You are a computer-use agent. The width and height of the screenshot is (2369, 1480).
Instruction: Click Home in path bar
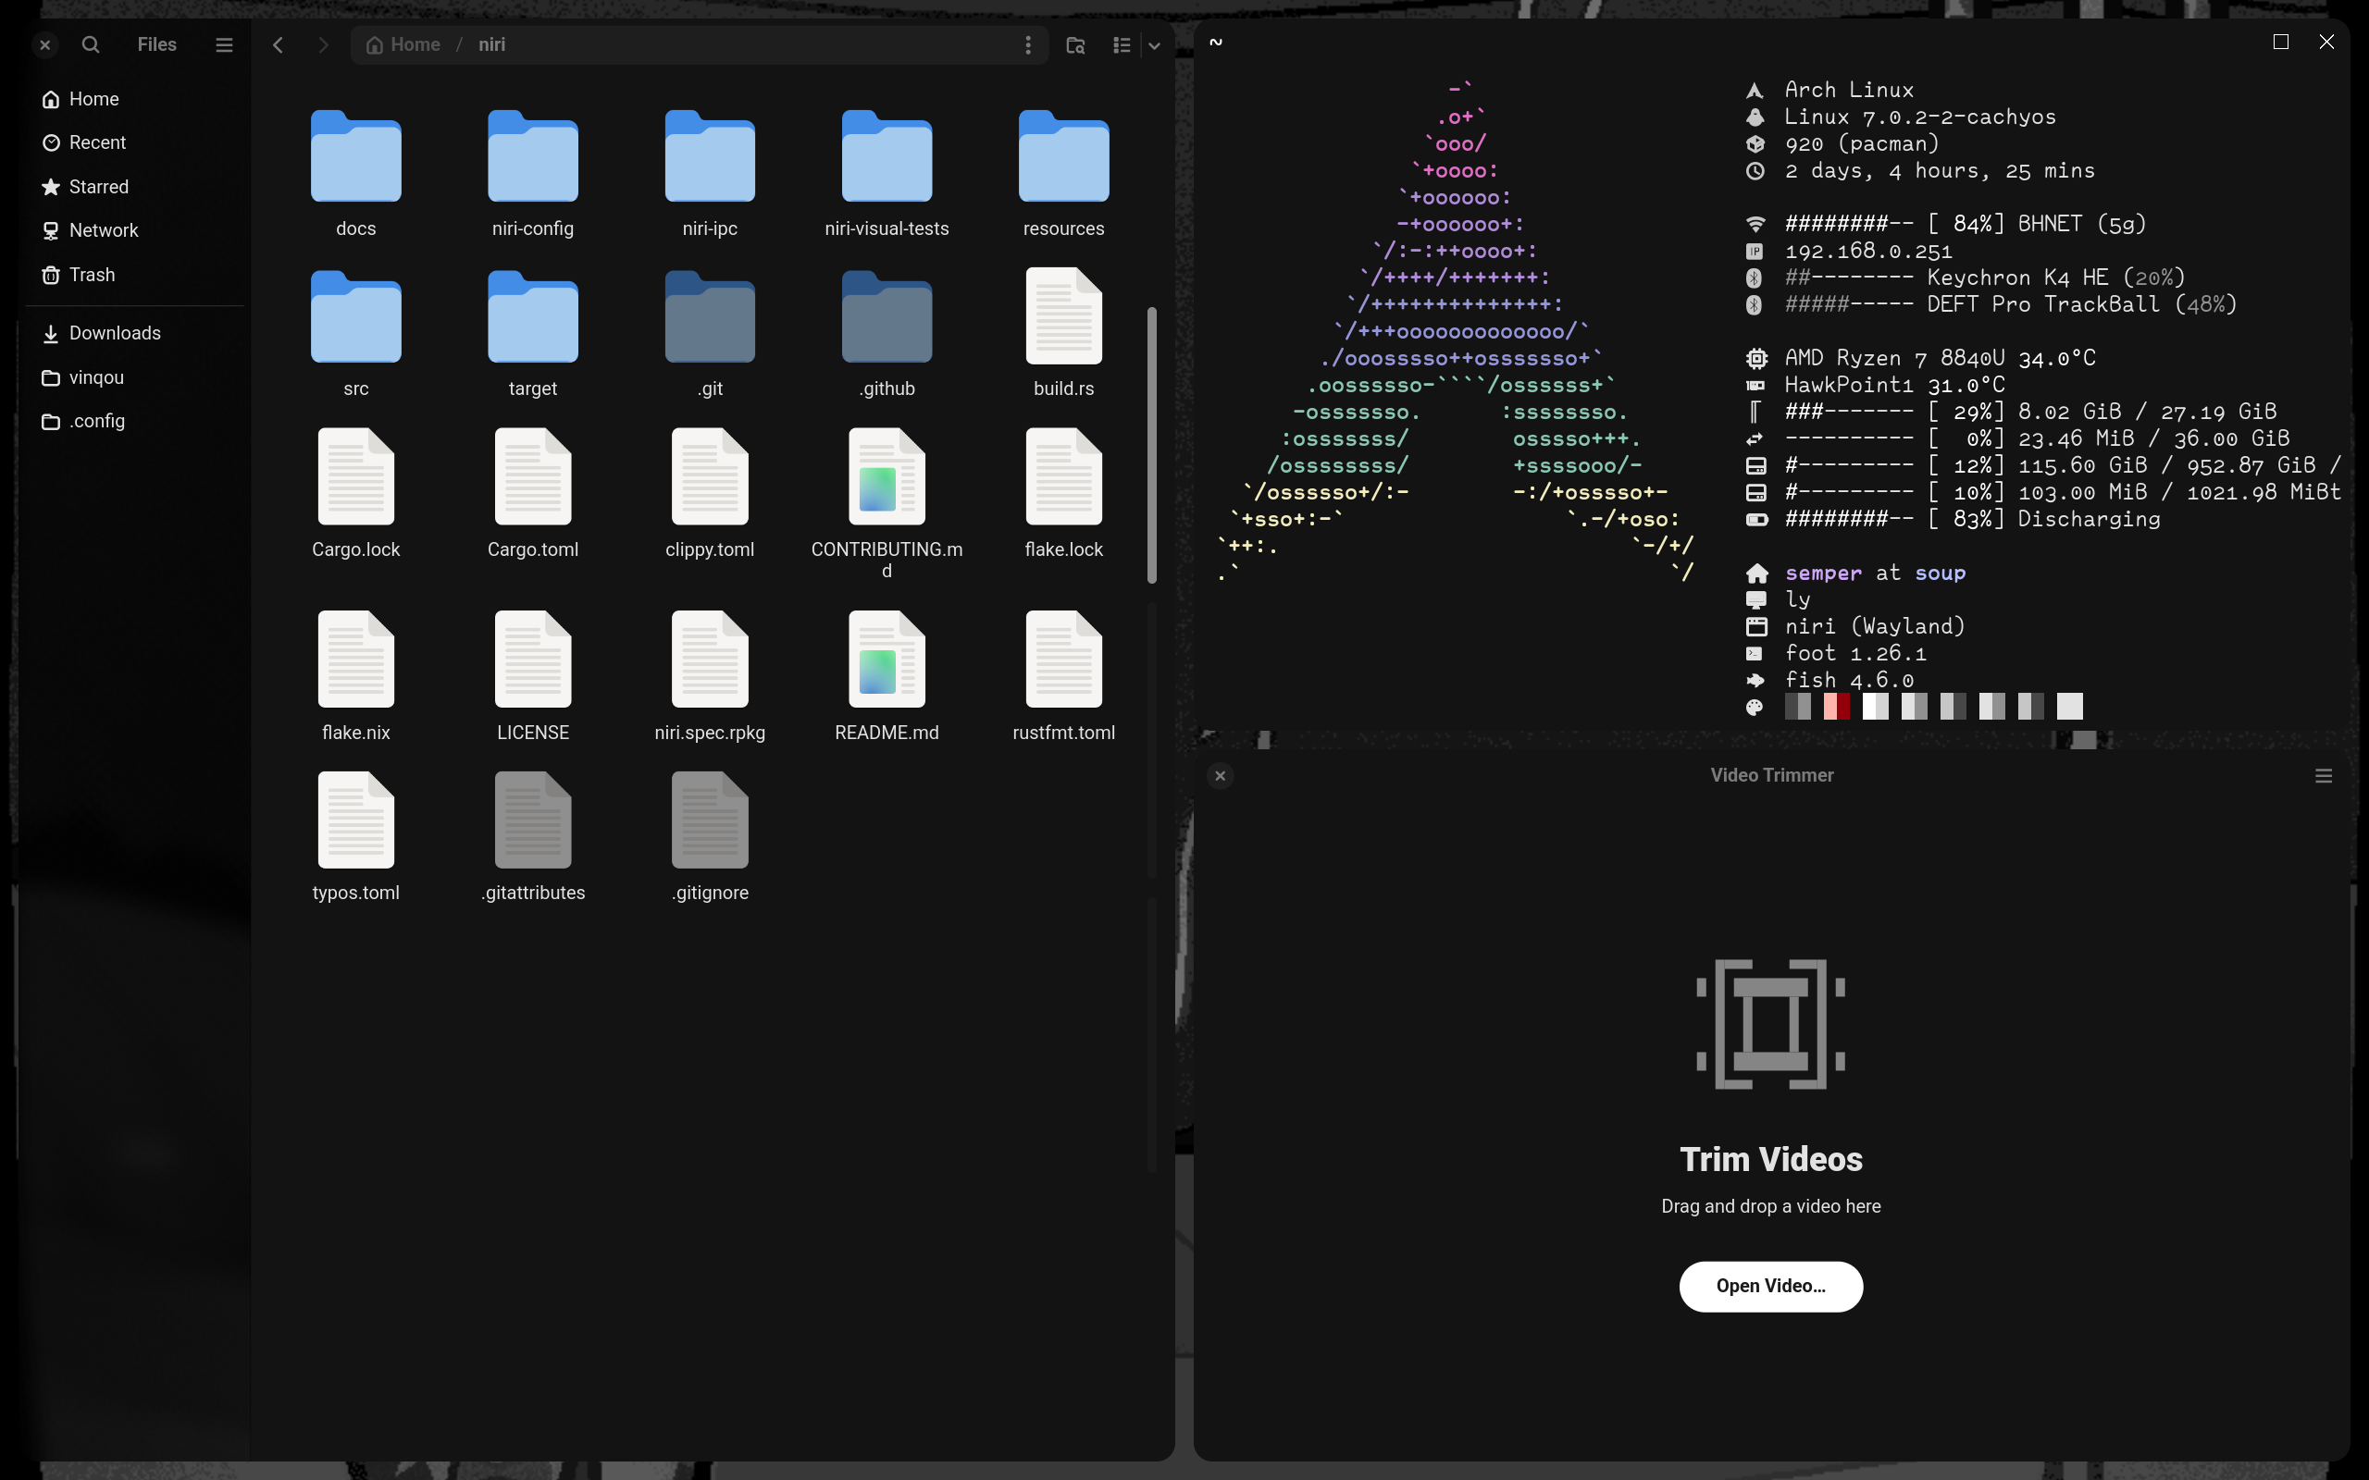[403, 45]
